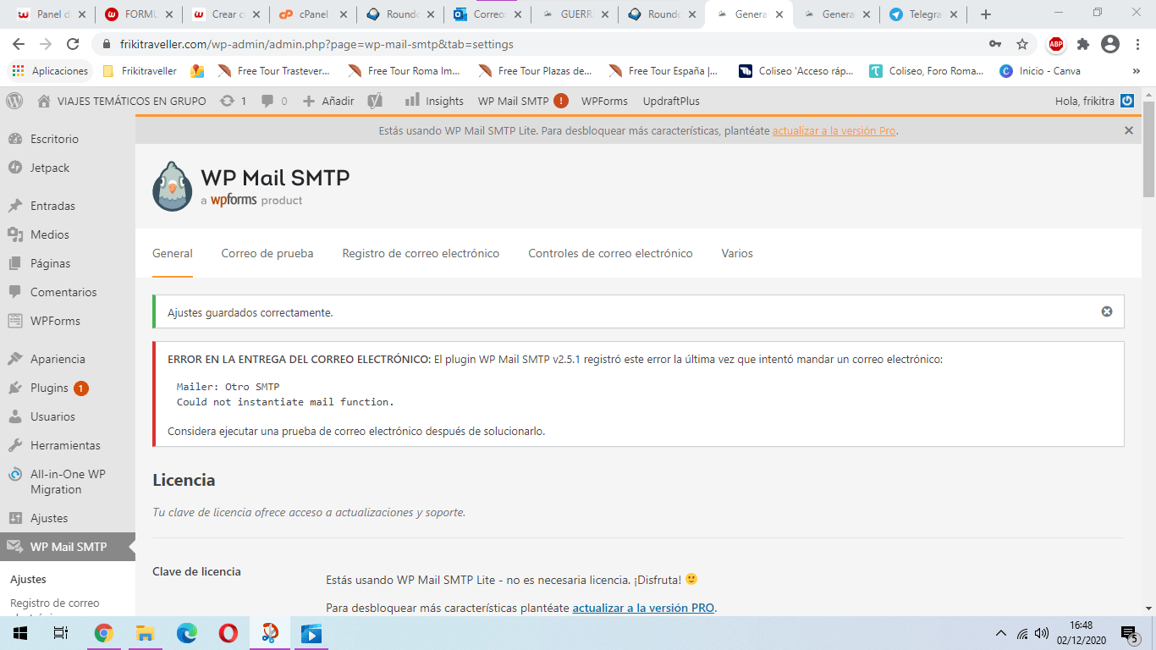This screenshot has height=650, width=1156.
Task: Open Controles de correo electrónico tab
Action: [610, 253]
